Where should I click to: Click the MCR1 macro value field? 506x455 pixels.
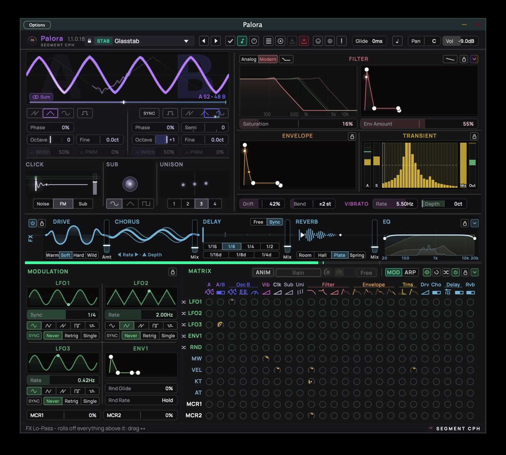click(63, 415)
